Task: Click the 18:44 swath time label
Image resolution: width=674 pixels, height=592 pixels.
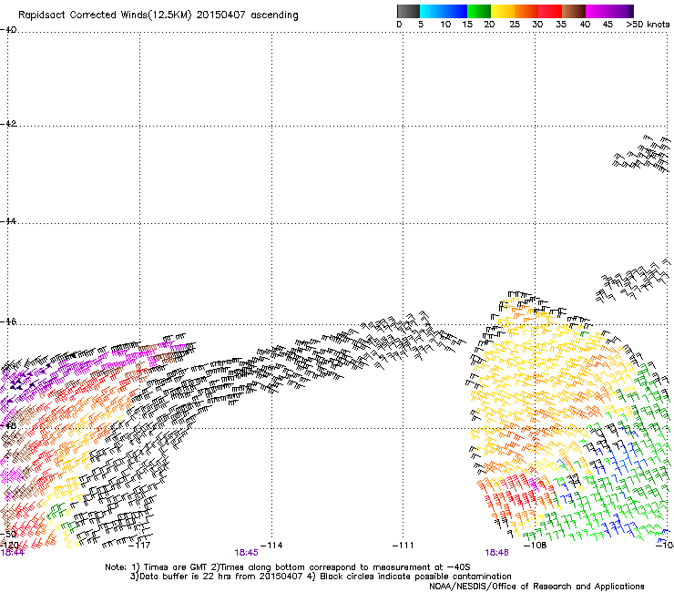Action: click(13, 553)
